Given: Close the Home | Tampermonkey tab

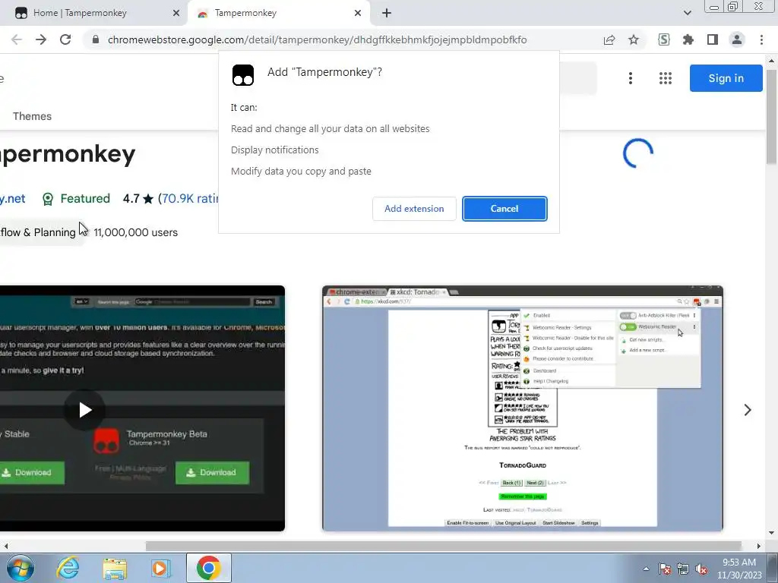Looking at the screenshot, I should [x=176, y=14].
